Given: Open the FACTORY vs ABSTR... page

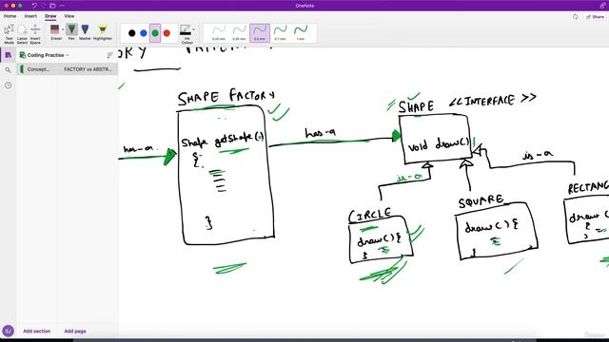Looking at the screenshot, I should pyautogui.click(x=88, y=69).
